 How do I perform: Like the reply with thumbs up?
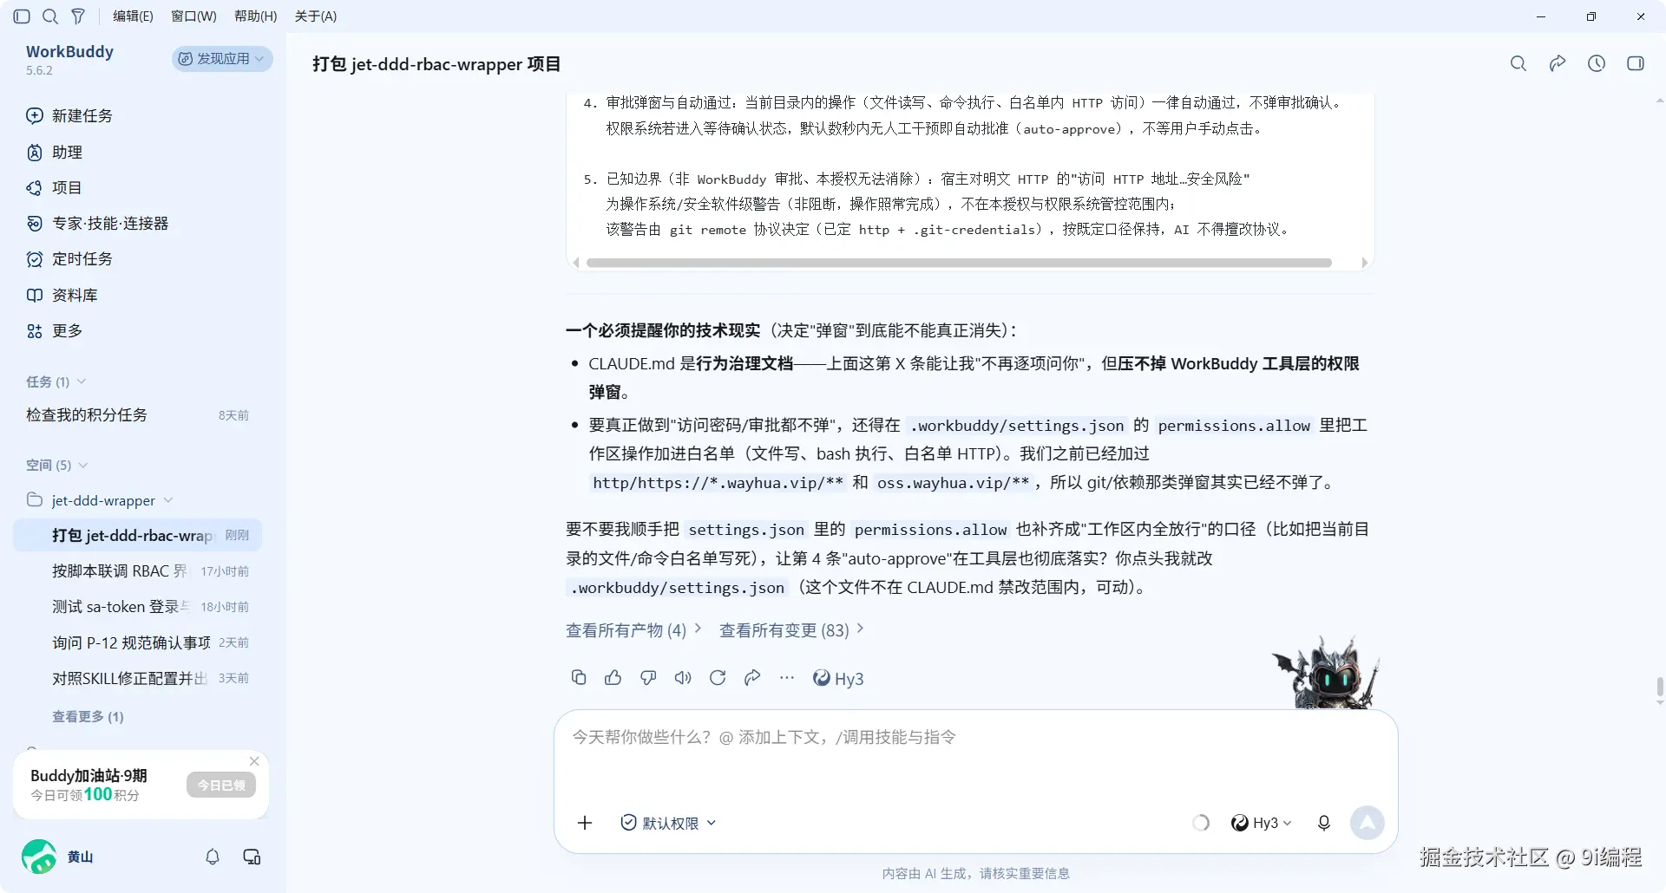tap(613, 677)
